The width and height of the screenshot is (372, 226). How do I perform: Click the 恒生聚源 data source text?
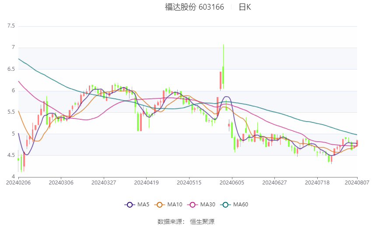(x=202, y=222)
